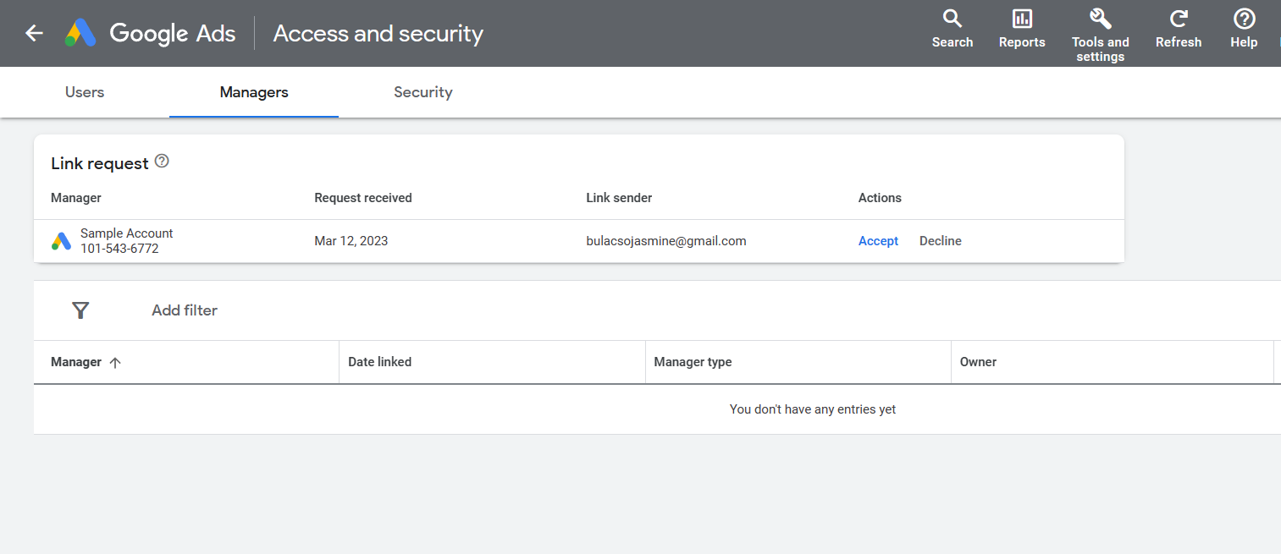Open Tools and settings
Viewport: 1281px width, 554px height.
click(1100, 36)
